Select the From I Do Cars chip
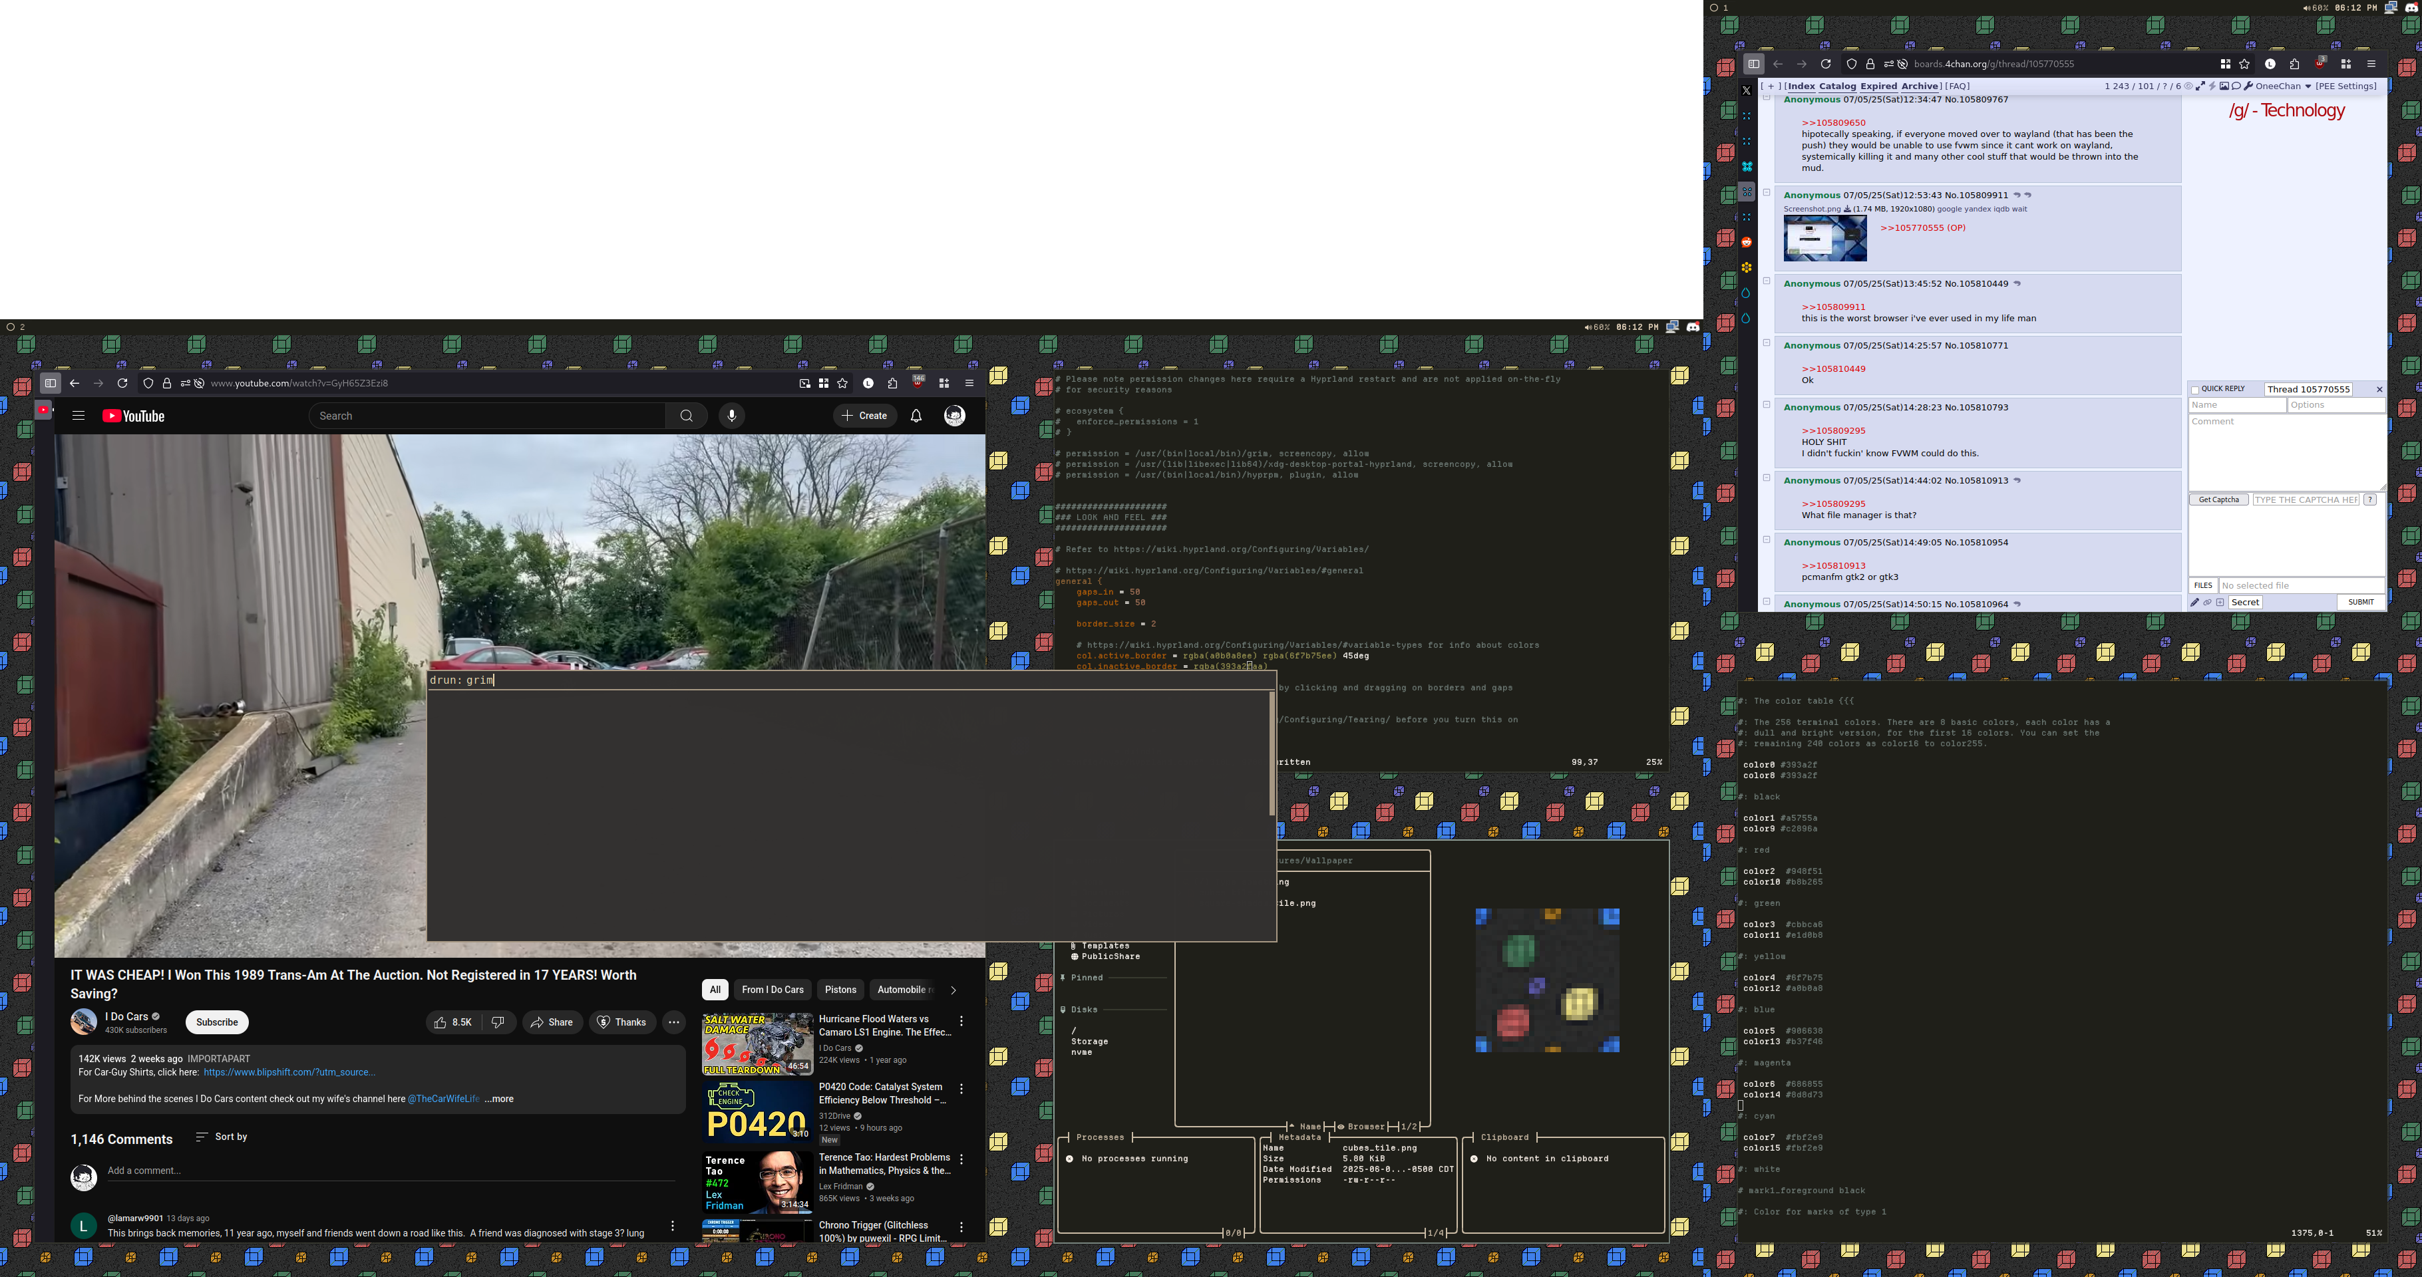 (773, 990)
